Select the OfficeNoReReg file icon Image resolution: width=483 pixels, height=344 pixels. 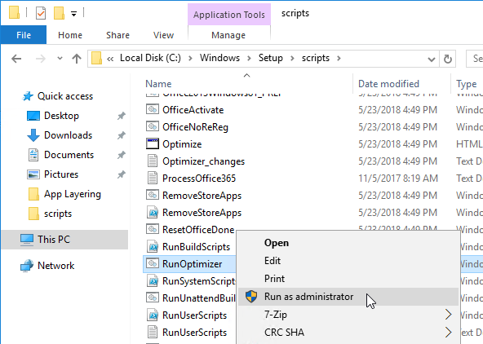[x=153, y=126]
